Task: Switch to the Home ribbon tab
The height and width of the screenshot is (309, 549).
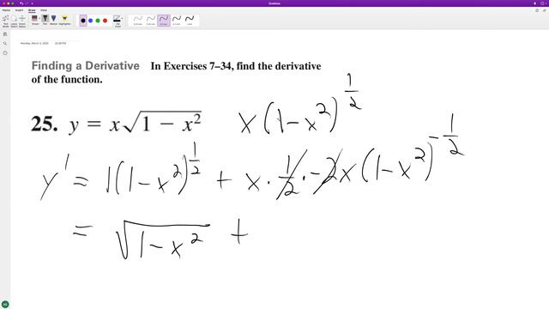Action: click(x=6, y=10)
